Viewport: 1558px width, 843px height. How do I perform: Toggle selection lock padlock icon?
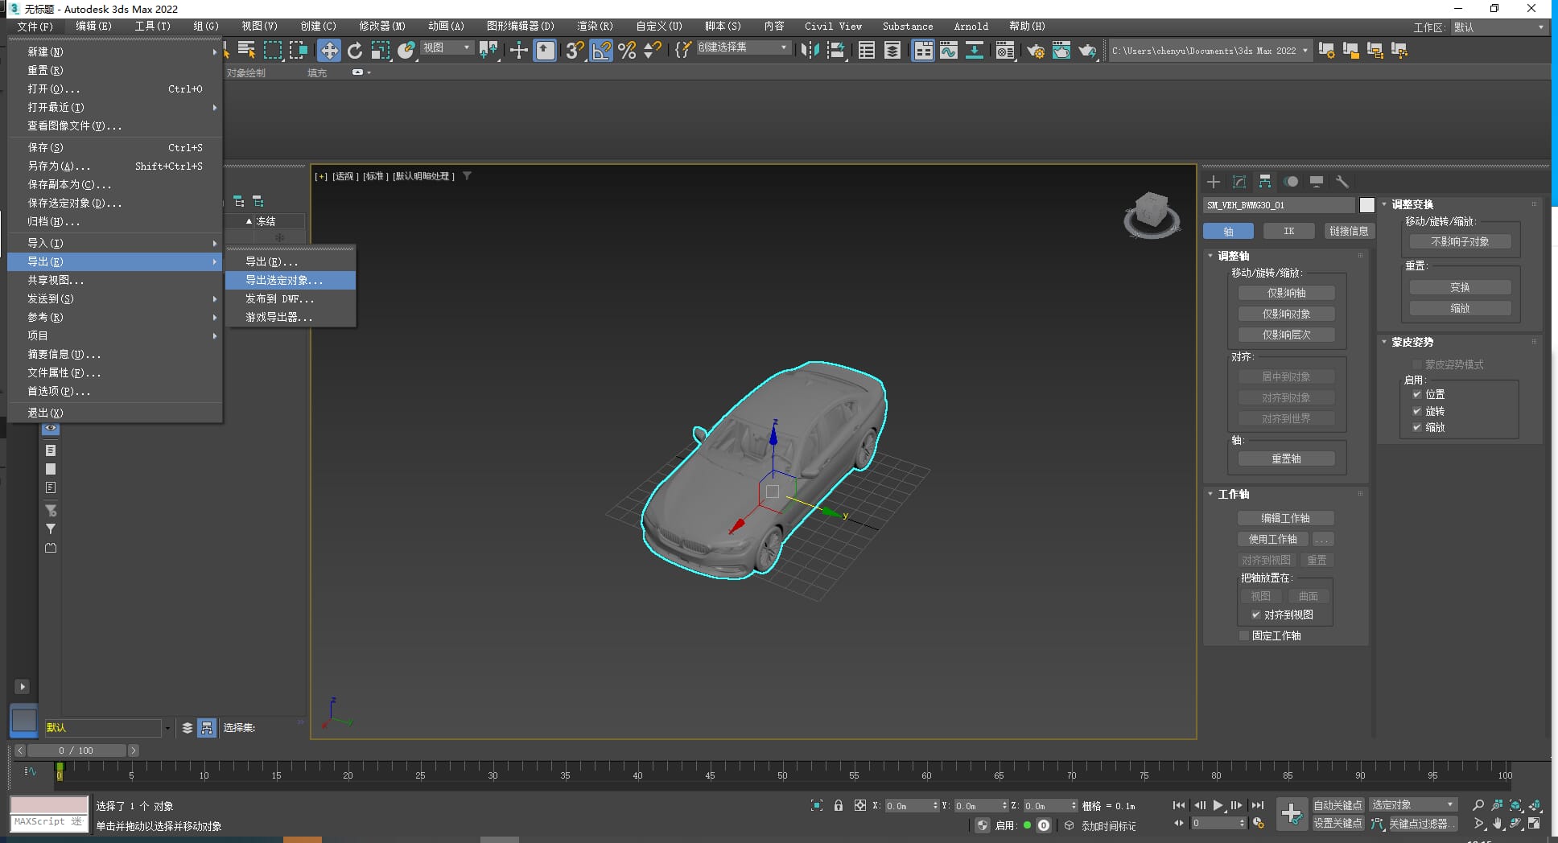click(x=839, y=805)
